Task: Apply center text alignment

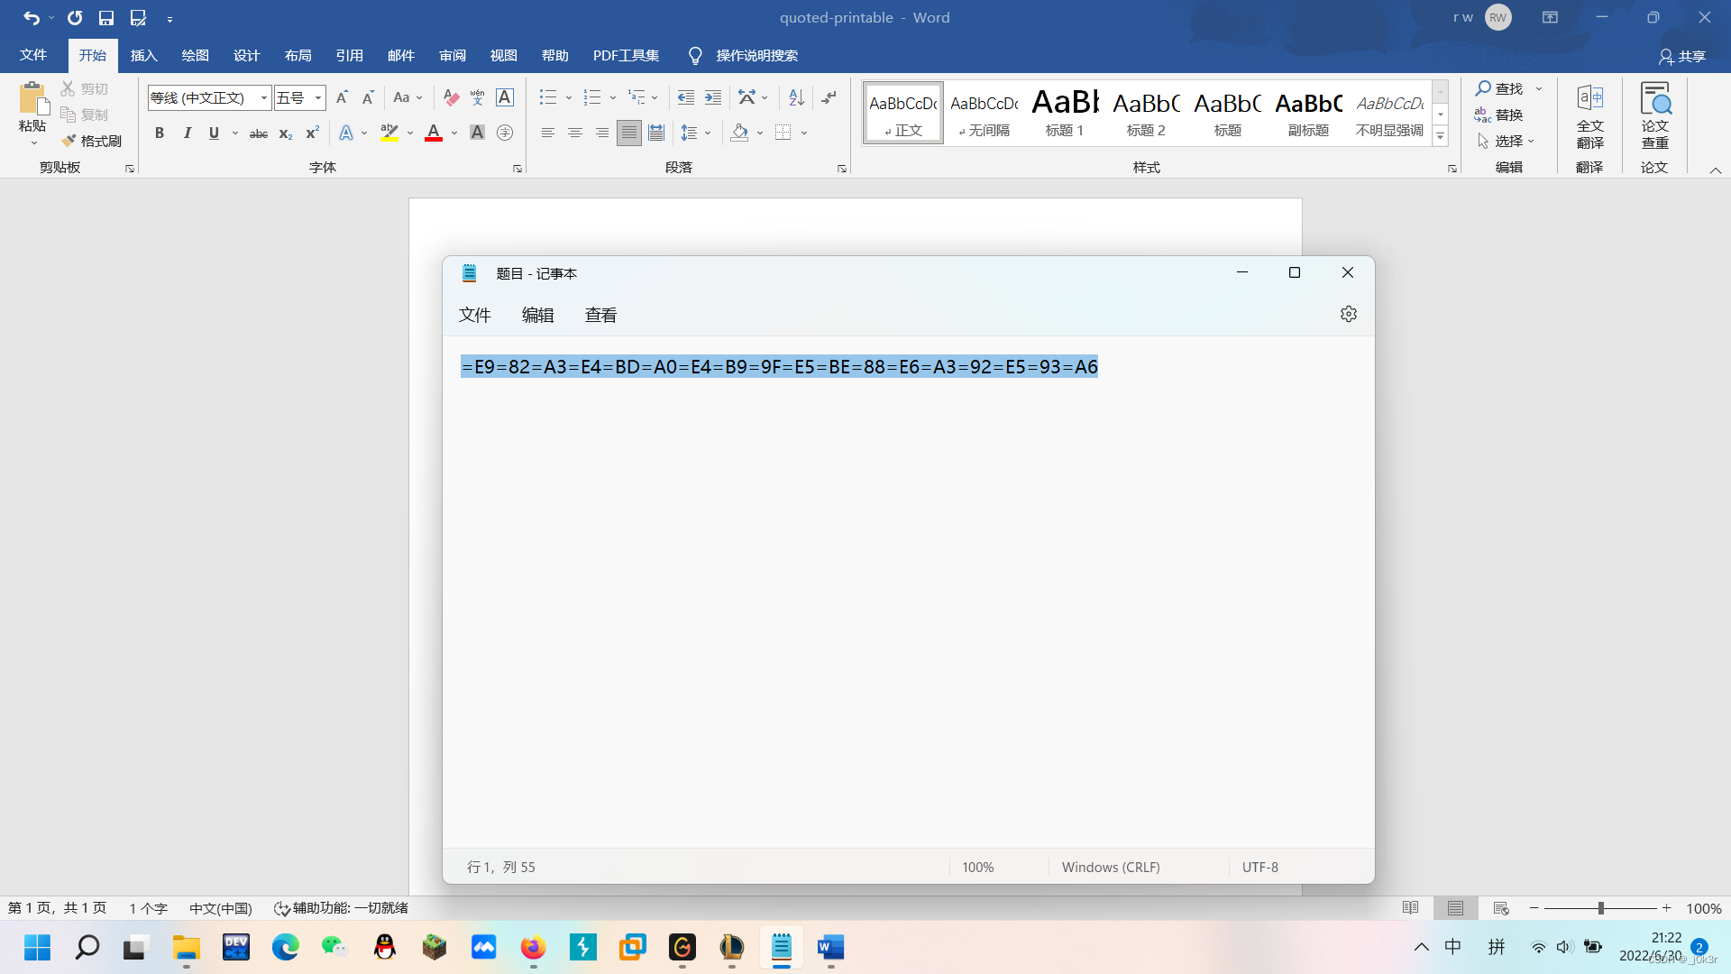Action: pos(575,133)
